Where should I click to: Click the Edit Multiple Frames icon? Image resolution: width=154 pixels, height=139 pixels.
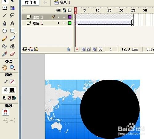[x=94, y=49]
